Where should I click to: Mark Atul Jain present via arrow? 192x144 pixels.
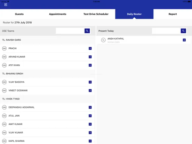click(x=90, y=116)
